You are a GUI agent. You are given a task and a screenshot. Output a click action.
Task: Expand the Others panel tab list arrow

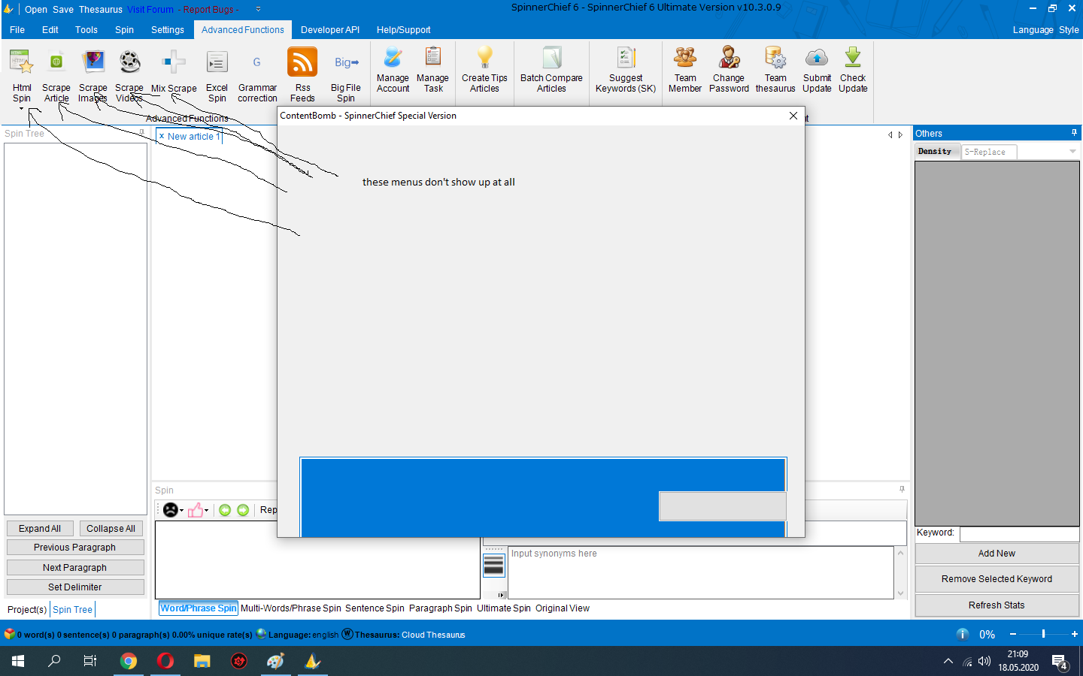pos(1072,152)
